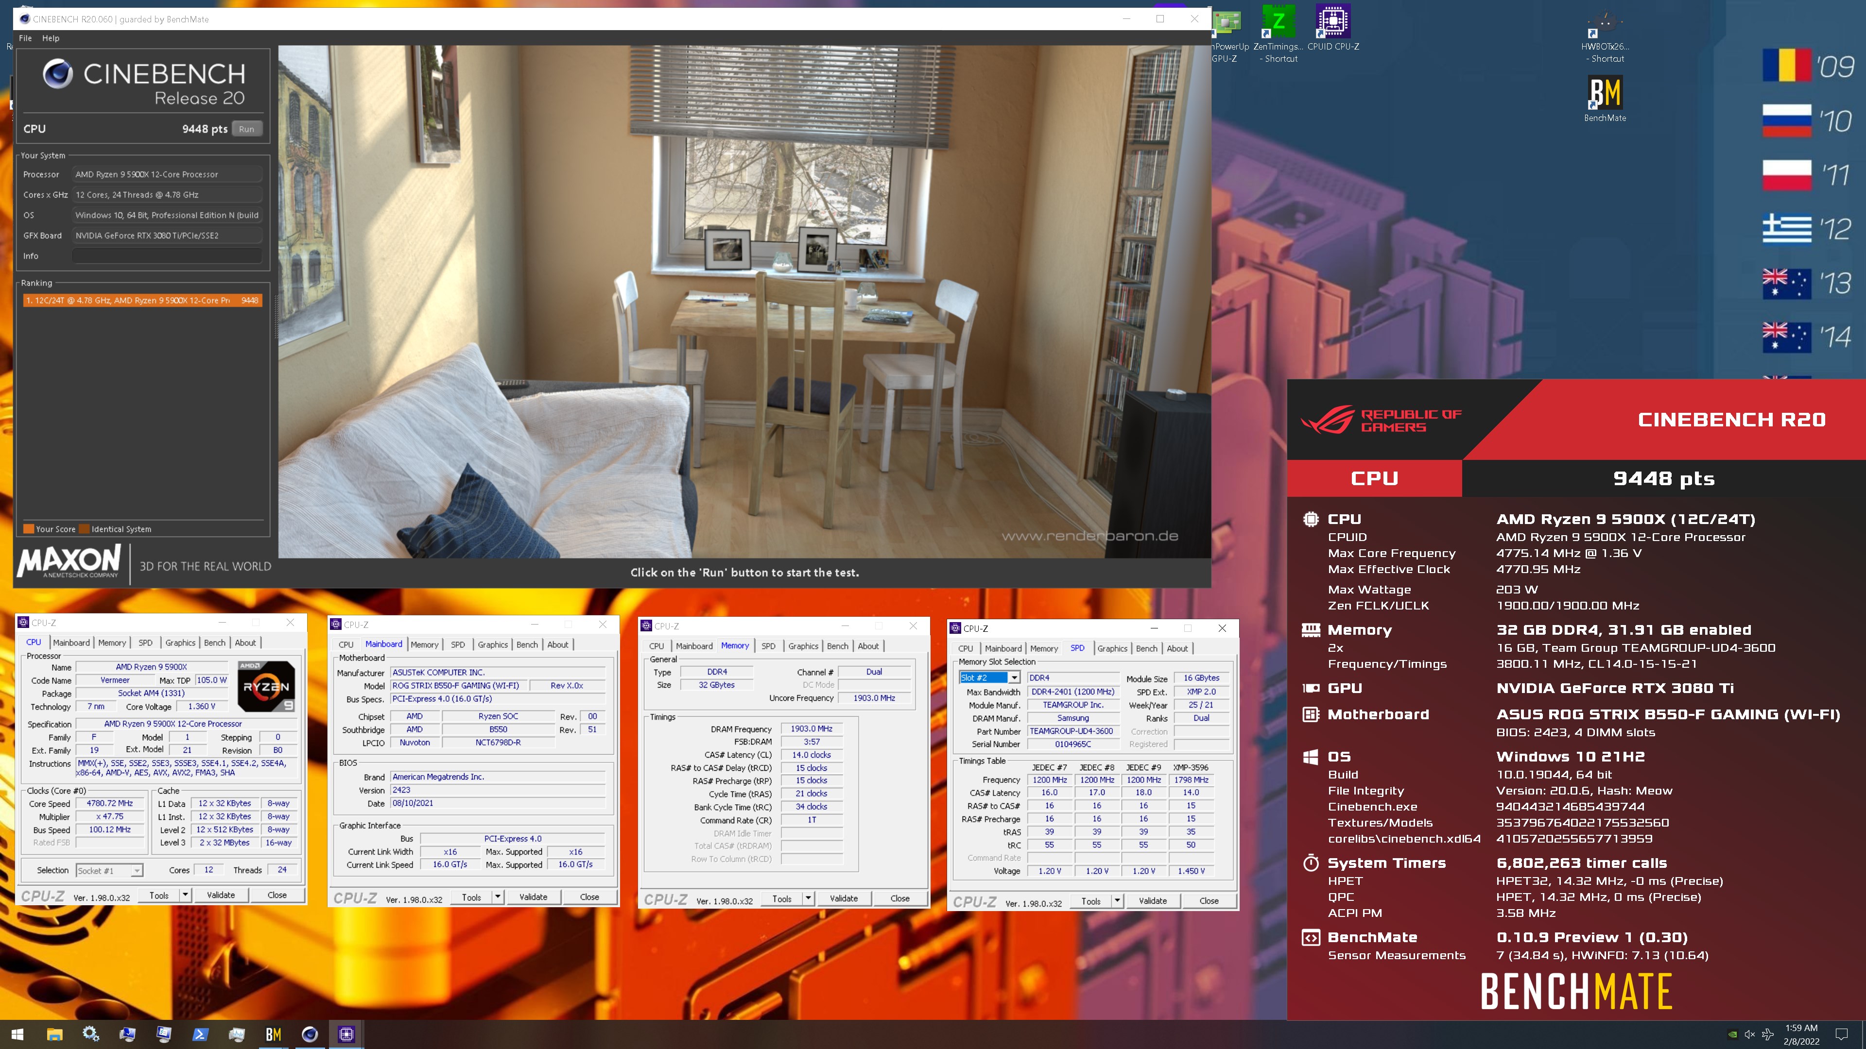
Task: Open the Socket #1 selection dropdown
Action: click(x=109, y=870)
